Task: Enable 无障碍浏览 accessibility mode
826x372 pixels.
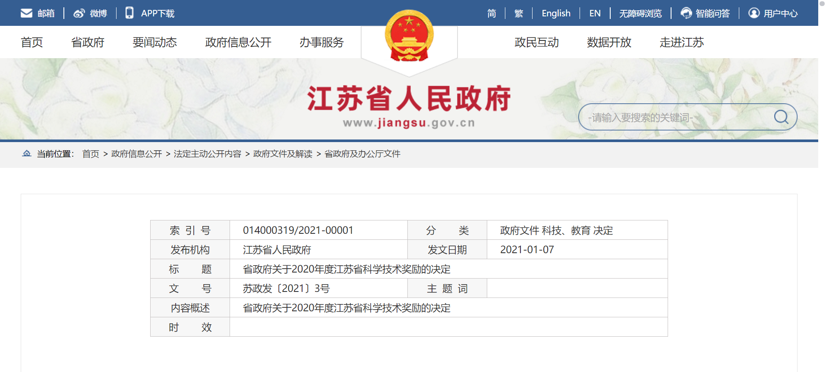Action: coord(640,13)
